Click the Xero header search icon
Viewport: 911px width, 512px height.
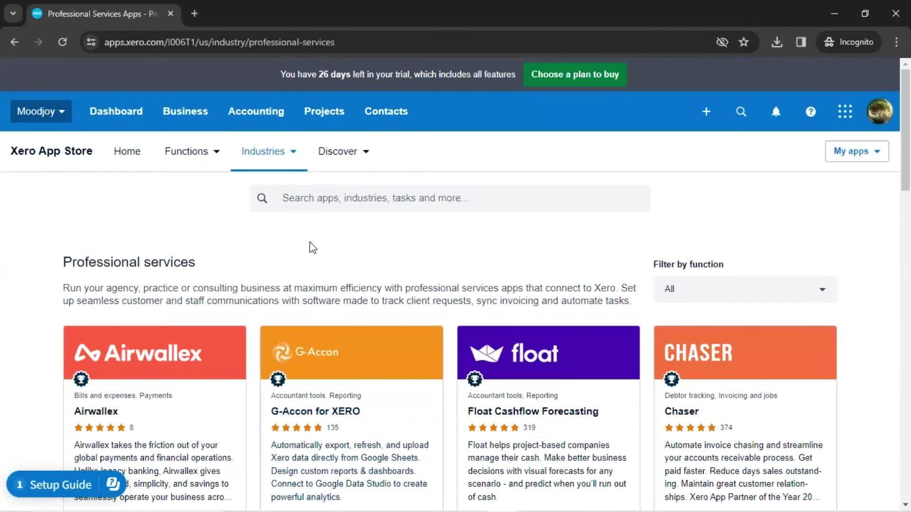coord(741,111)
